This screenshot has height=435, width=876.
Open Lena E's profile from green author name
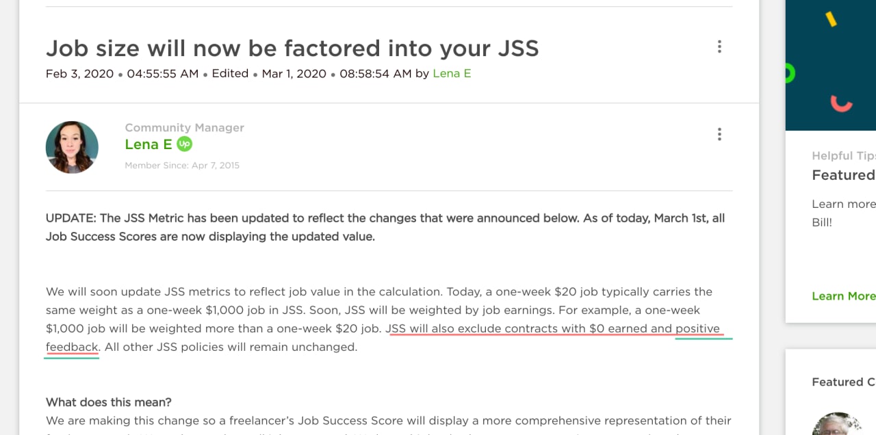148,144
